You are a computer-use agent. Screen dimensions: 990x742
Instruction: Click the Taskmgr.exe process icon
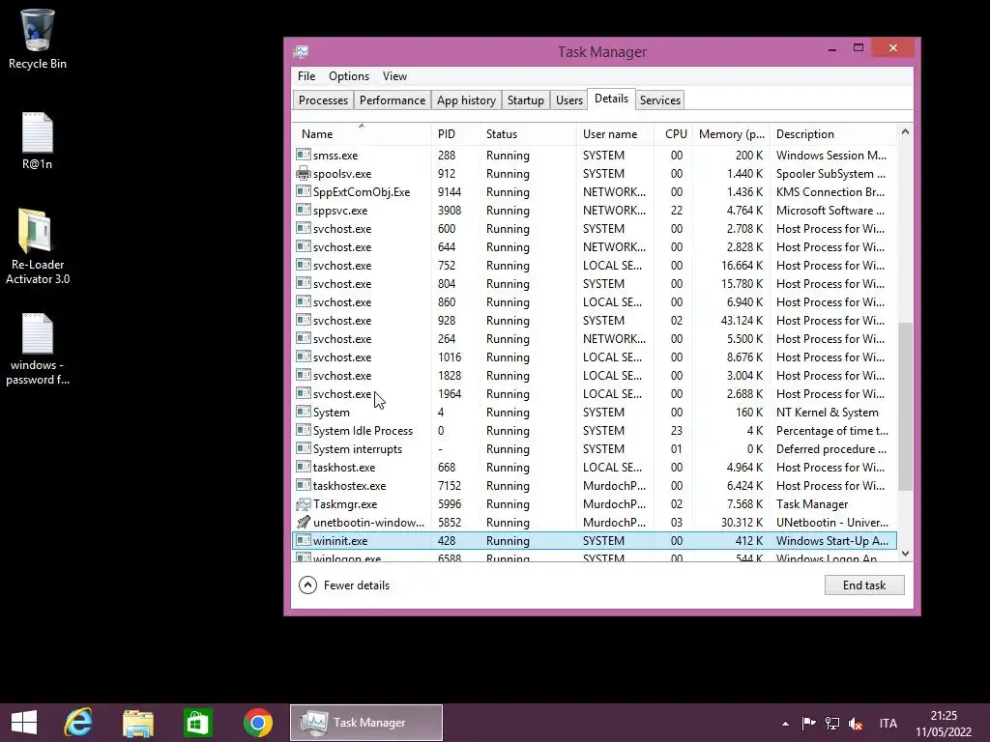click(x=303, y=504)
